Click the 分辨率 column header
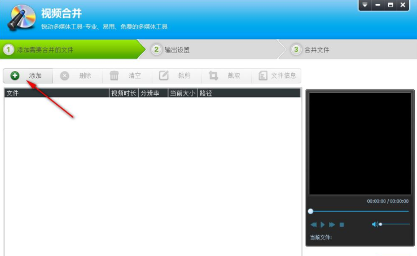The width and height of the screenshot is (417, 256). pyautogui.click(x=153, y=93)
